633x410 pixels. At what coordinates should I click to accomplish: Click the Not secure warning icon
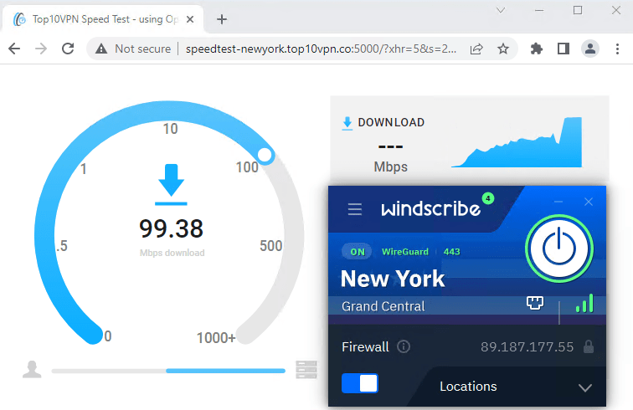101,49
